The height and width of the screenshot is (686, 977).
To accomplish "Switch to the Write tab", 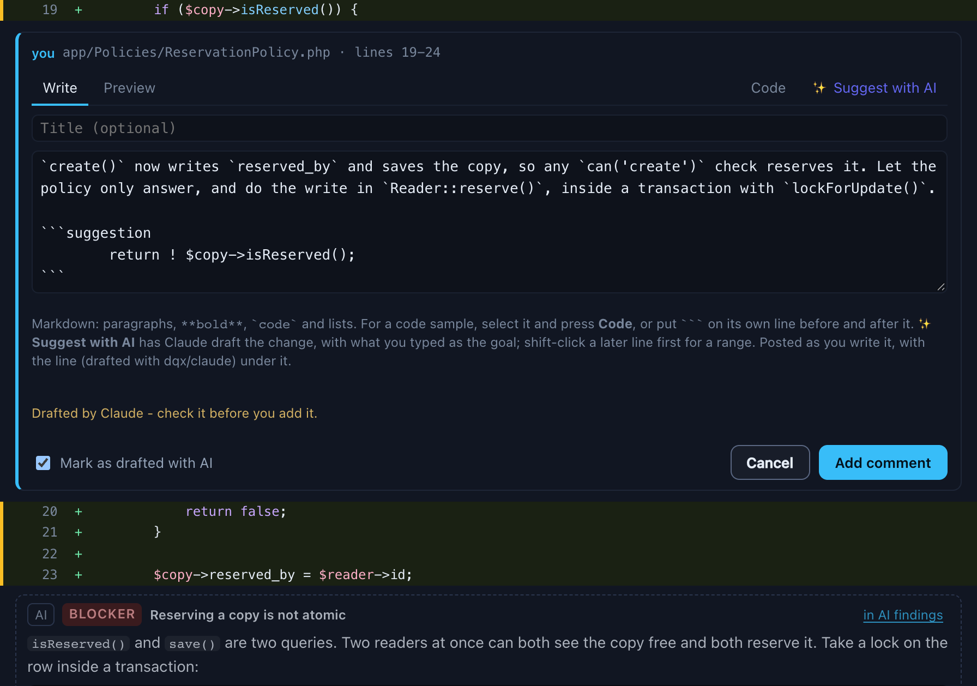I will click(60, 88).
